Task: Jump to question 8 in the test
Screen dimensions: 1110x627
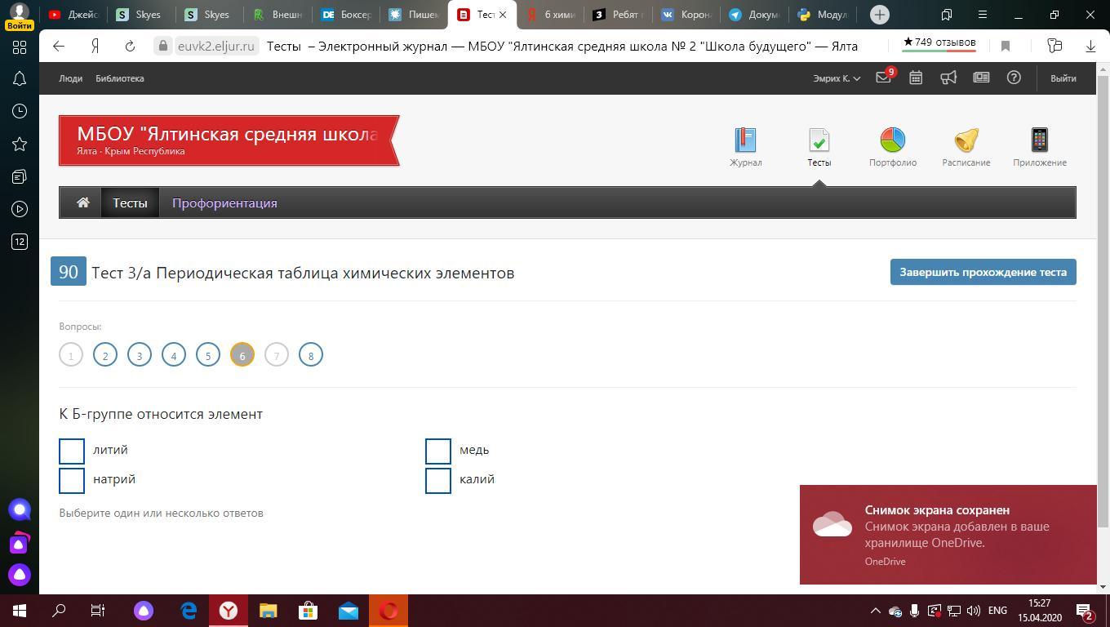Action: pos(310,355)
